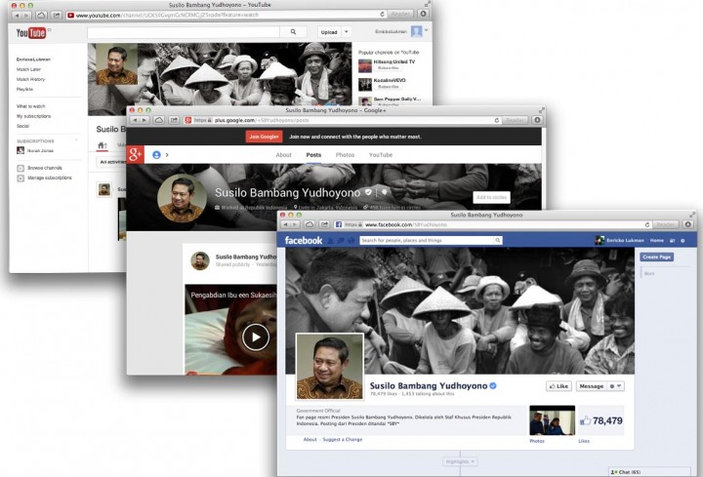Click the Facebook search magnifier icon
The image size is (703, 477).
497,241
